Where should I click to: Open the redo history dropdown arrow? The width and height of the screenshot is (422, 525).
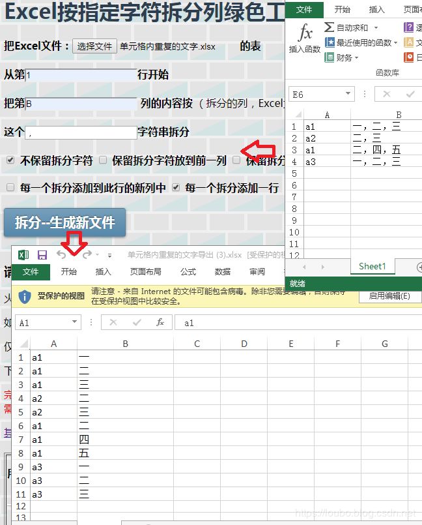coord(97,255)
